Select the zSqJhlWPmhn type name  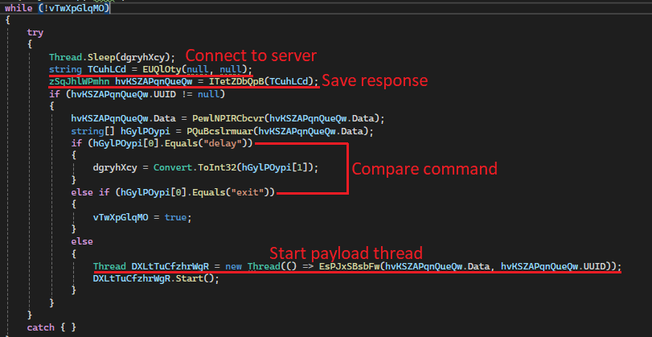tap(79, 81)
